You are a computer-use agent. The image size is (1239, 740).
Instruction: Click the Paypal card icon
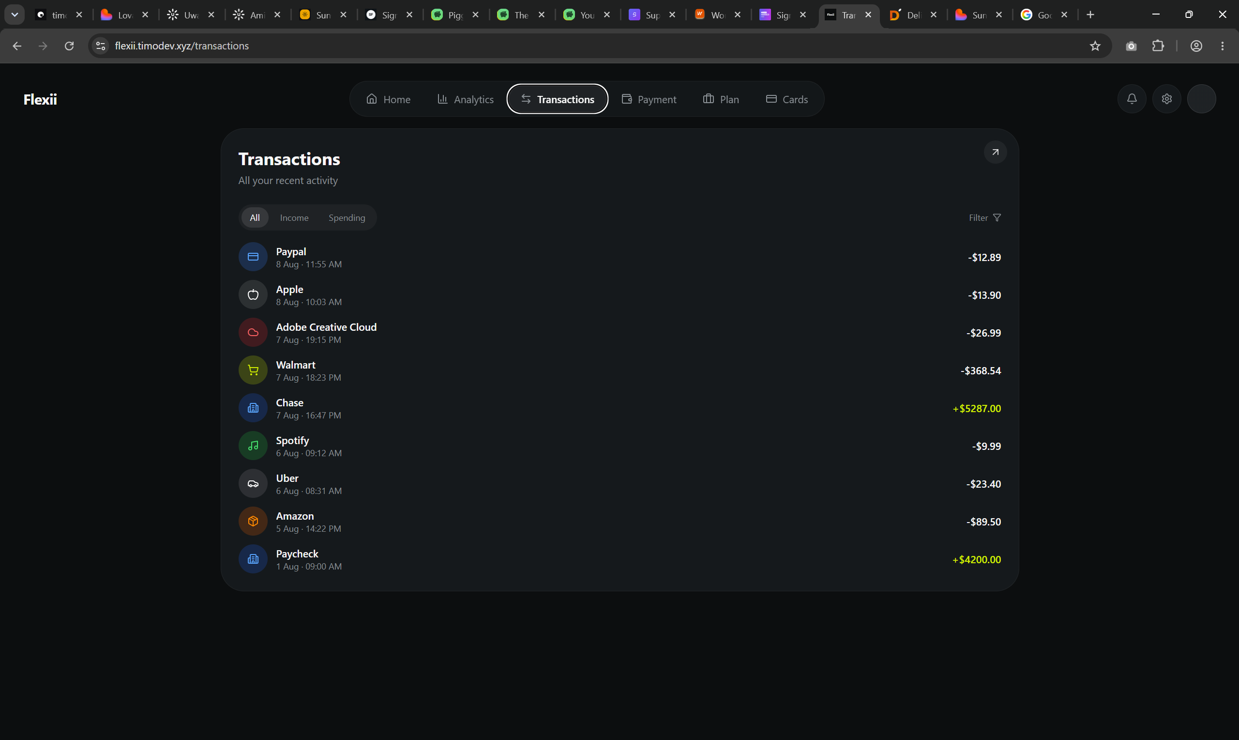(253, 257)
